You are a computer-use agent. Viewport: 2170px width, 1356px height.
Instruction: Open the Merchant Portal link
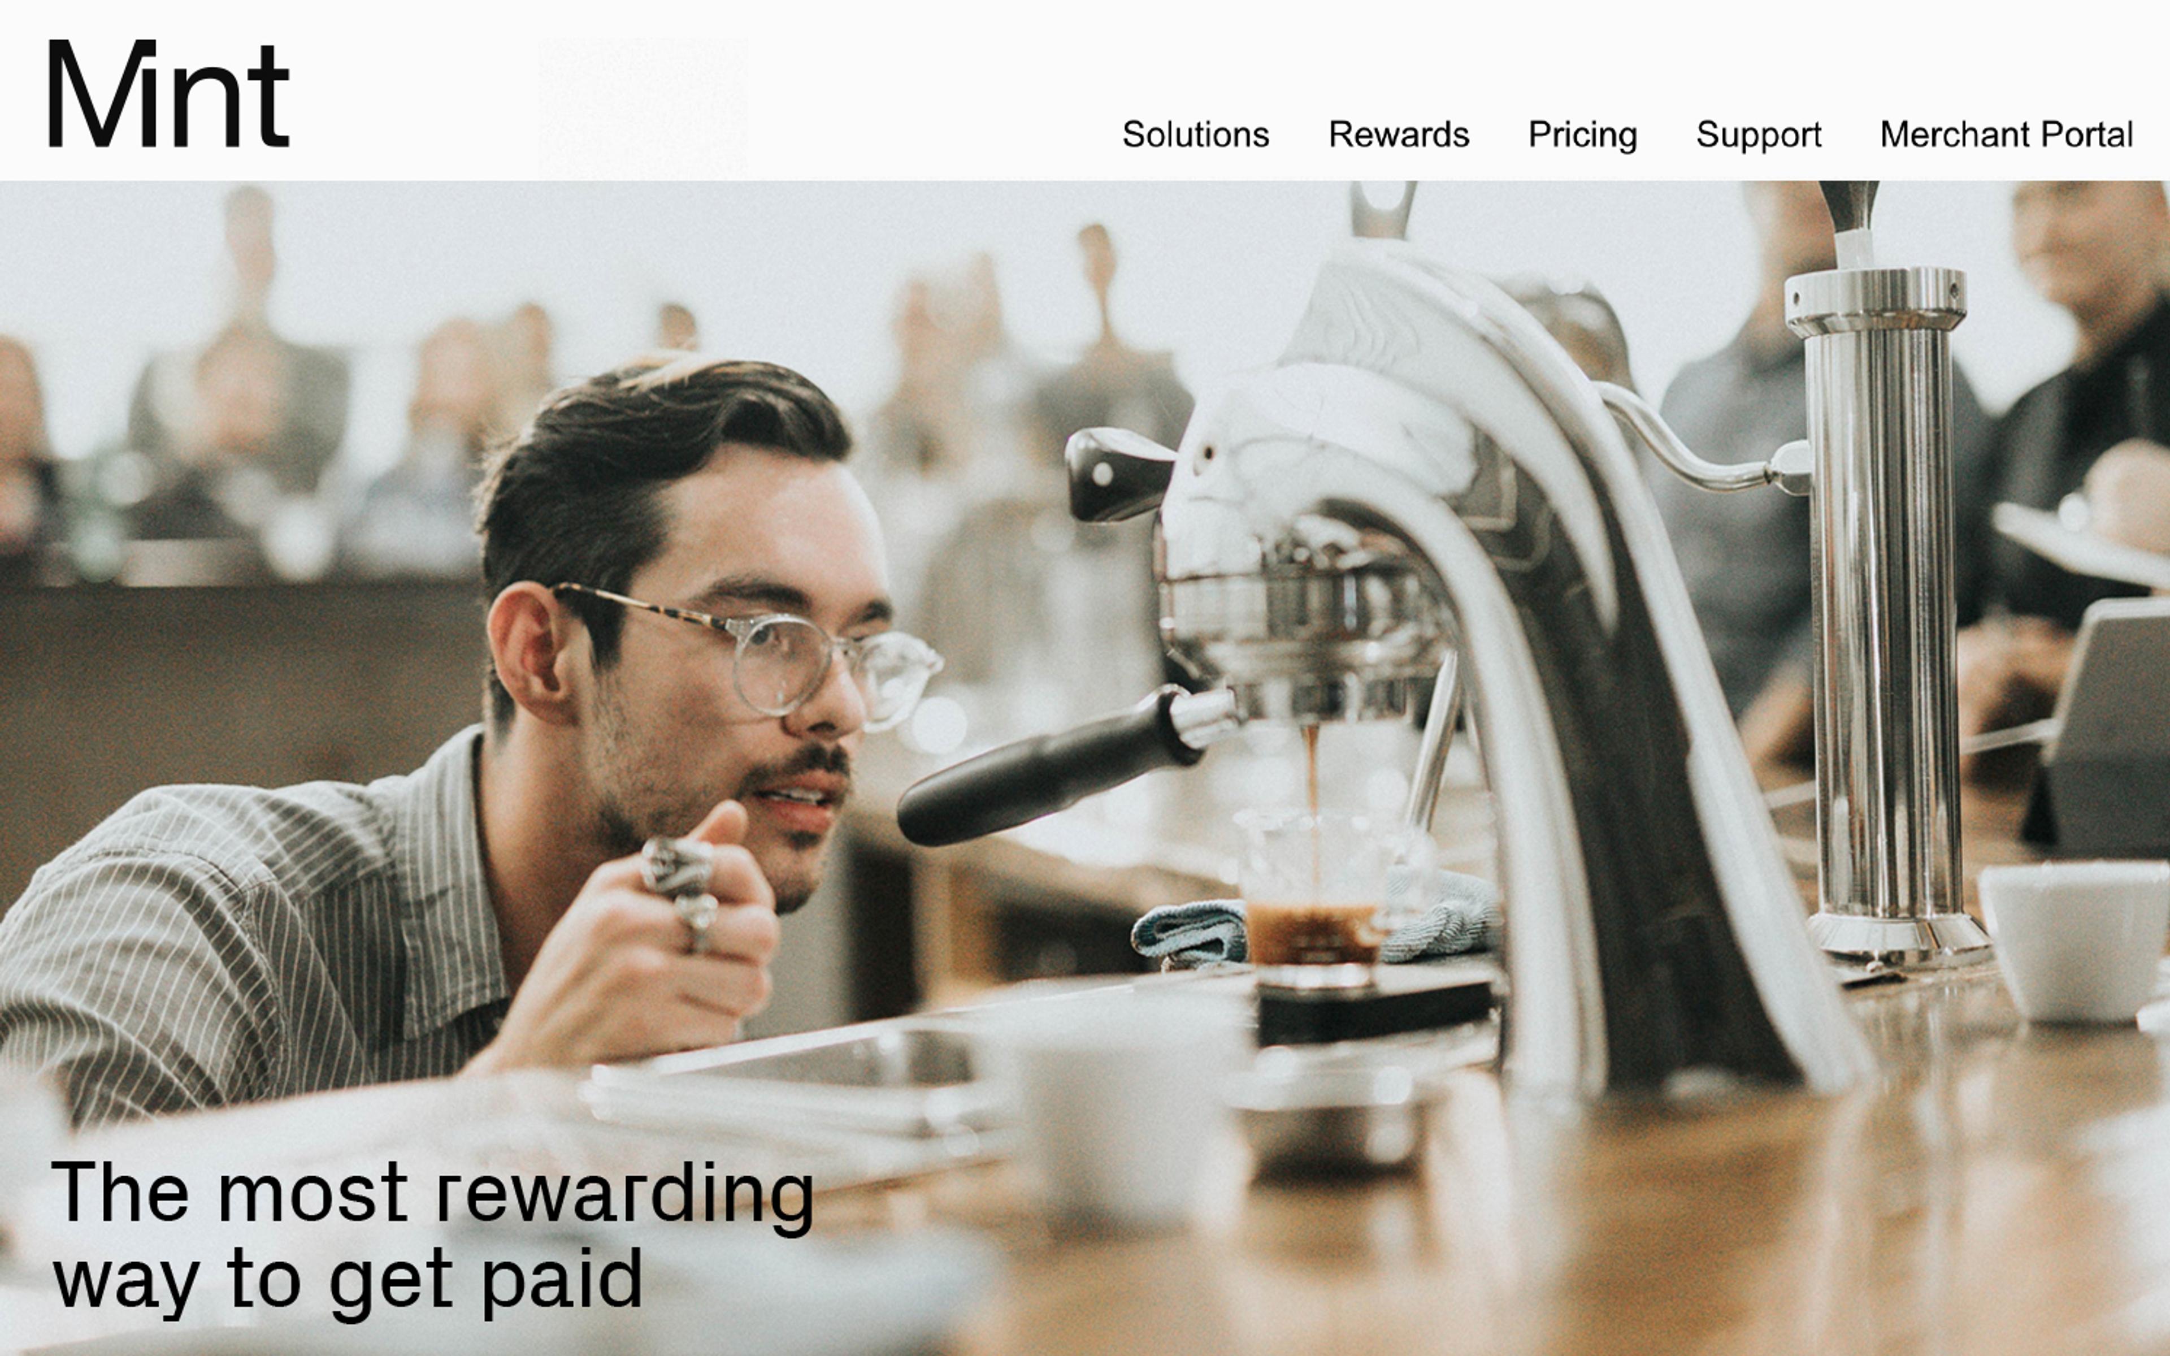point(2006,135)
